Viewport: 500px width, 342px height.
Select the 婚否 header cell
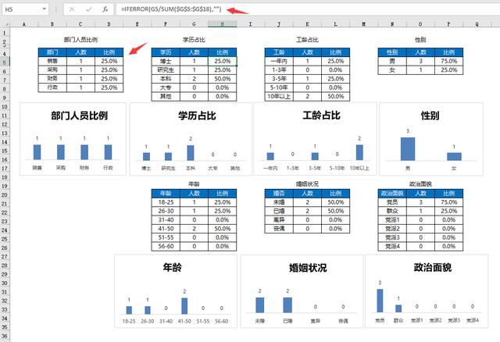point(279,194)
